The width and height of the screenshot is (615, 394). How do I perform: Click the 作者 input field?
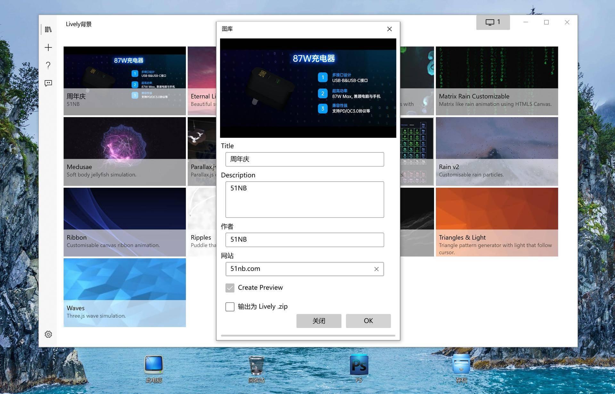click(305, 240)
